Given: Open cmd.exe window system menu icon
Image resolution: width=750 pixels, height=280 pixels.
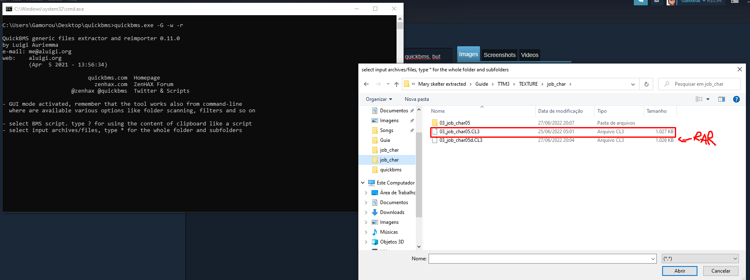Looking at the screenshot, I should point(9,9).
